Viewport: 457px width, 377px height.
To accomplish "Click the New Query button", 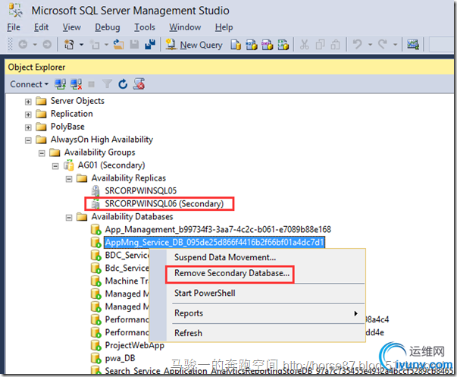I will pyautogui.click(x=194, y=45).
